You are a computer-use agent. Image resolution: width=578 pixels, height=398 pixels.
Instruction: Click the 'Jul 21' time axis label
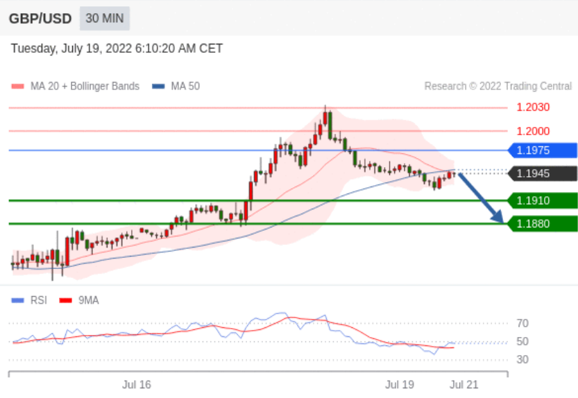click(464, 385)
